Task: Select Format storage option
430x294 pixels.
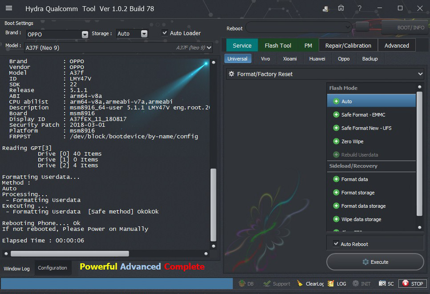Action: [371, 193]
